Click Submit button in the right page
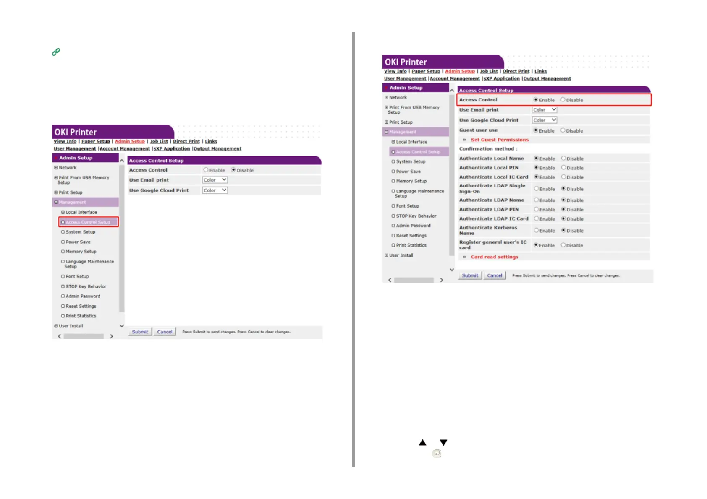The height and width of the screenshot is (499, 707). pyautogui.click(x=470, y=275)
